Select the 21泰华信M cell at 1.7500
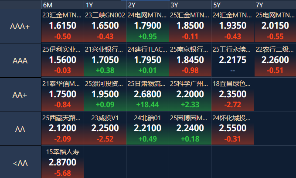 point(62,95)
